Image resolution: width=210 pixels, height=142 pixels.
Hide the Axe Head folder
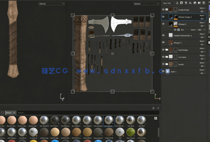tap(163, 57)
